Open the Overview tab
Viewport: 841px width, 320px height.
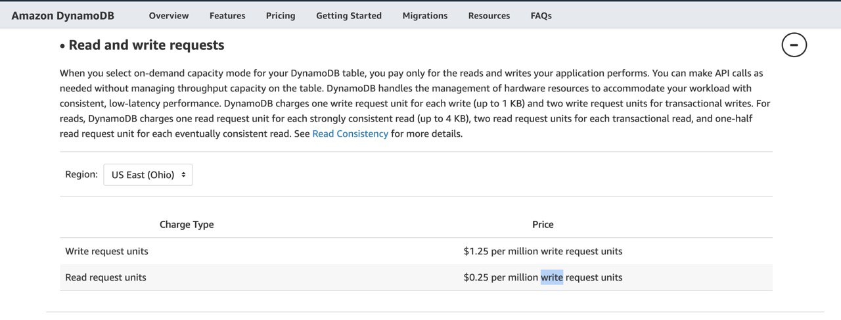point(169,16)
